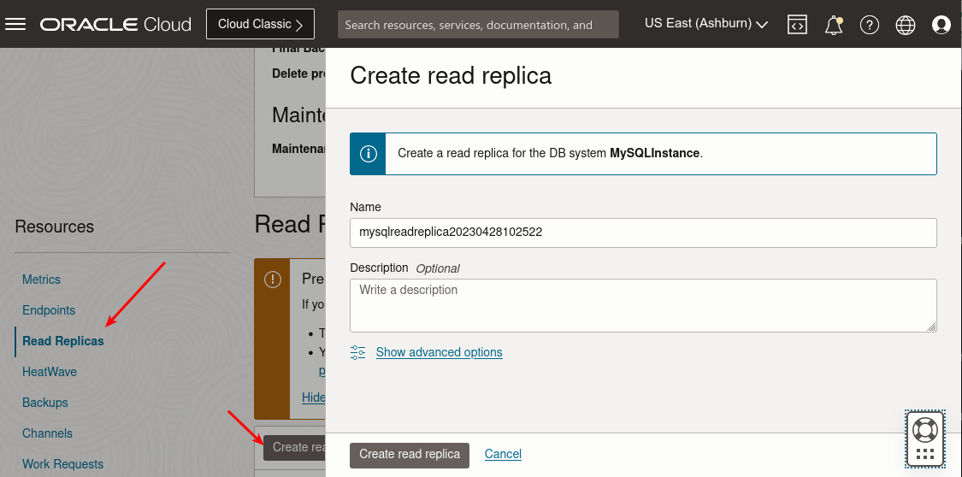The image size is (962, 477).
Task: Click the Name input field
Action: point(643,233)
